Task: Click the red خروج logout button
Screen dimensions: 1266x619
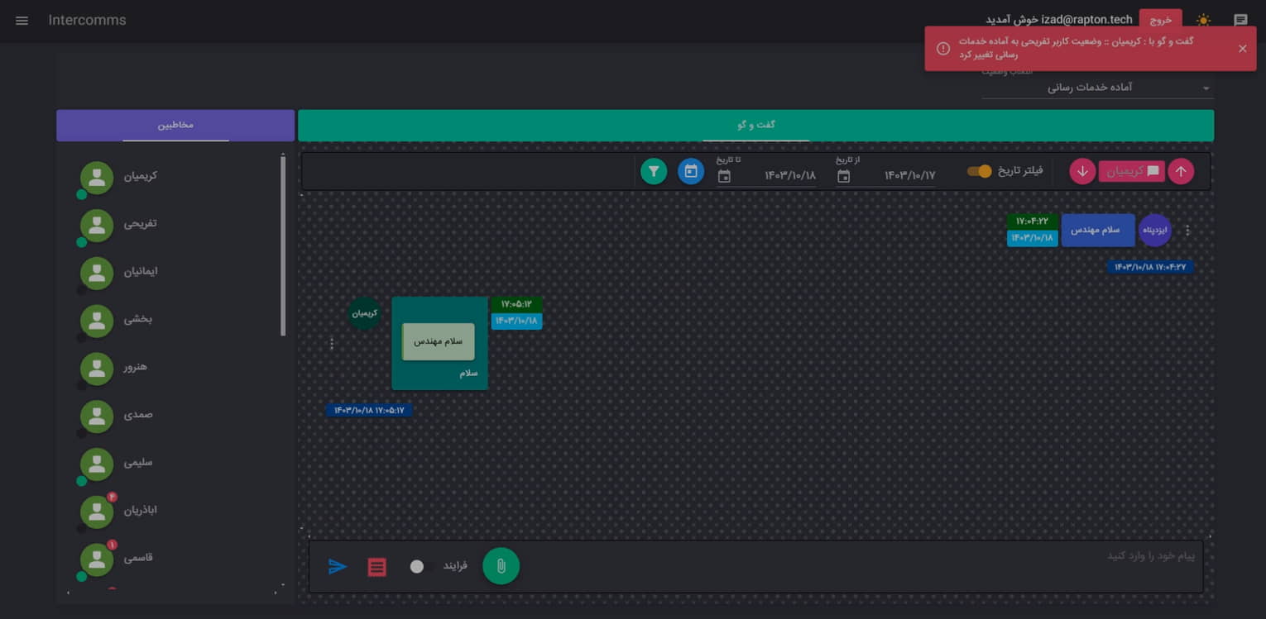Action: [x=1160, y=20]
